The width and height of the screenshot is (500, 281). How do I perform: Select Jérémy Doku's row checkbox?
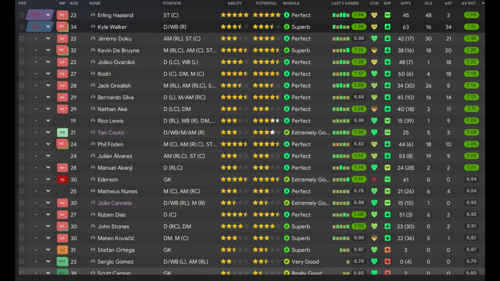(x=21, y=39)
